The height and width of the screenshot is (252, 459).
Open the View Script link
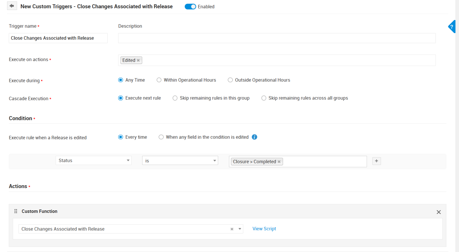264,229
